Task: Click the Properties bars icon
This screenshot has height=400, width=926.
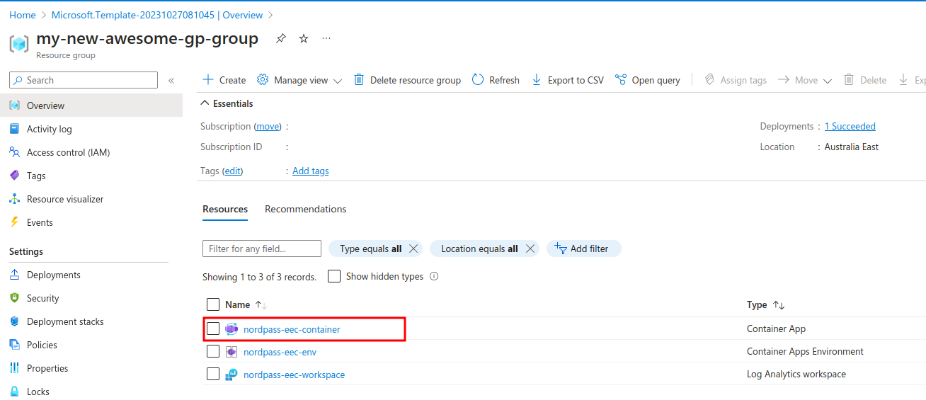Action: pyautogui.click(x=14, y=368)
